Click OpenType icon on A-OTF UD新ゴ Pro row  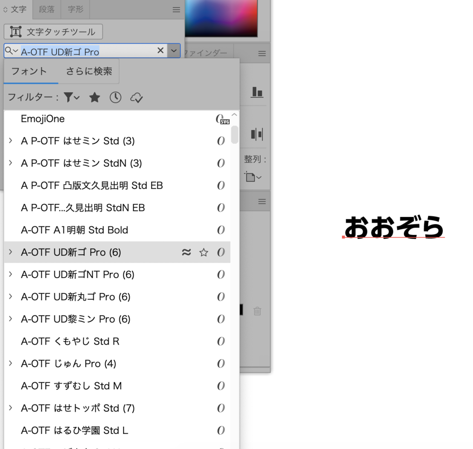221,252
